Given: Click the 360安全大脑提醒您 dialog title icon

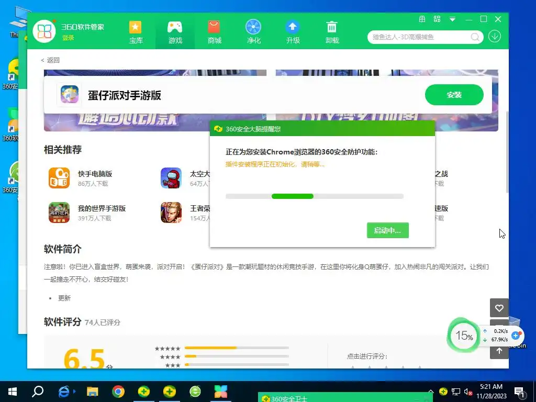Looking at the screenshot, I should tap(218, 129).
